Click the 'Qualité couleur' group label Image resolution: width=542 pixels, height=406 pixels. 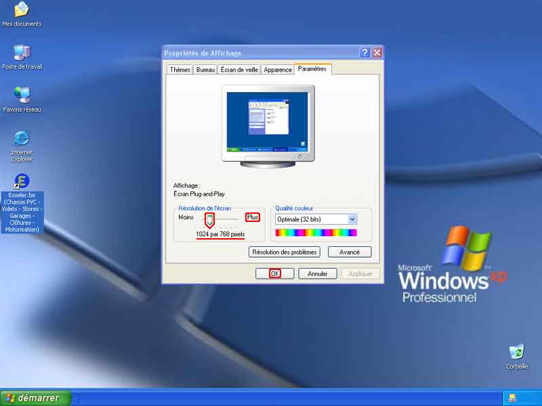click(294, 208)
